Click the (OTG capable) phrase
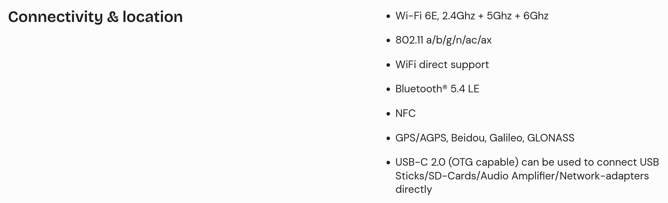Viewport: 668px width, 203px height. [x=483, y=162]
